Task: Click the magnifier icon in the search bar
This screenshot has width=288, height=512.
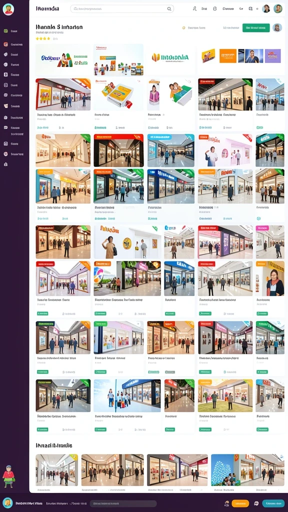Action: point(169,9)
